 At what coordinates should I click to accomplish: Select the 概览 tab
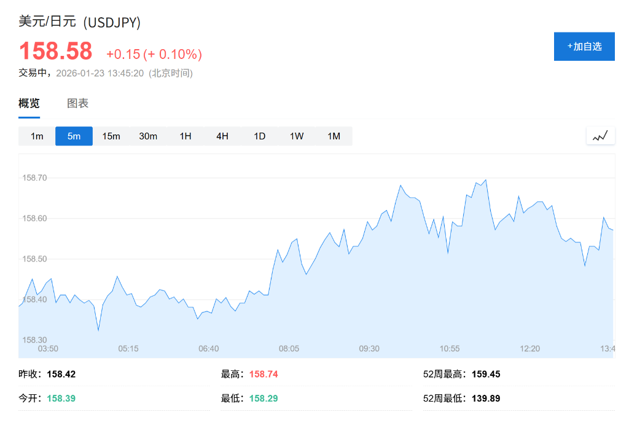click(28, 103)
